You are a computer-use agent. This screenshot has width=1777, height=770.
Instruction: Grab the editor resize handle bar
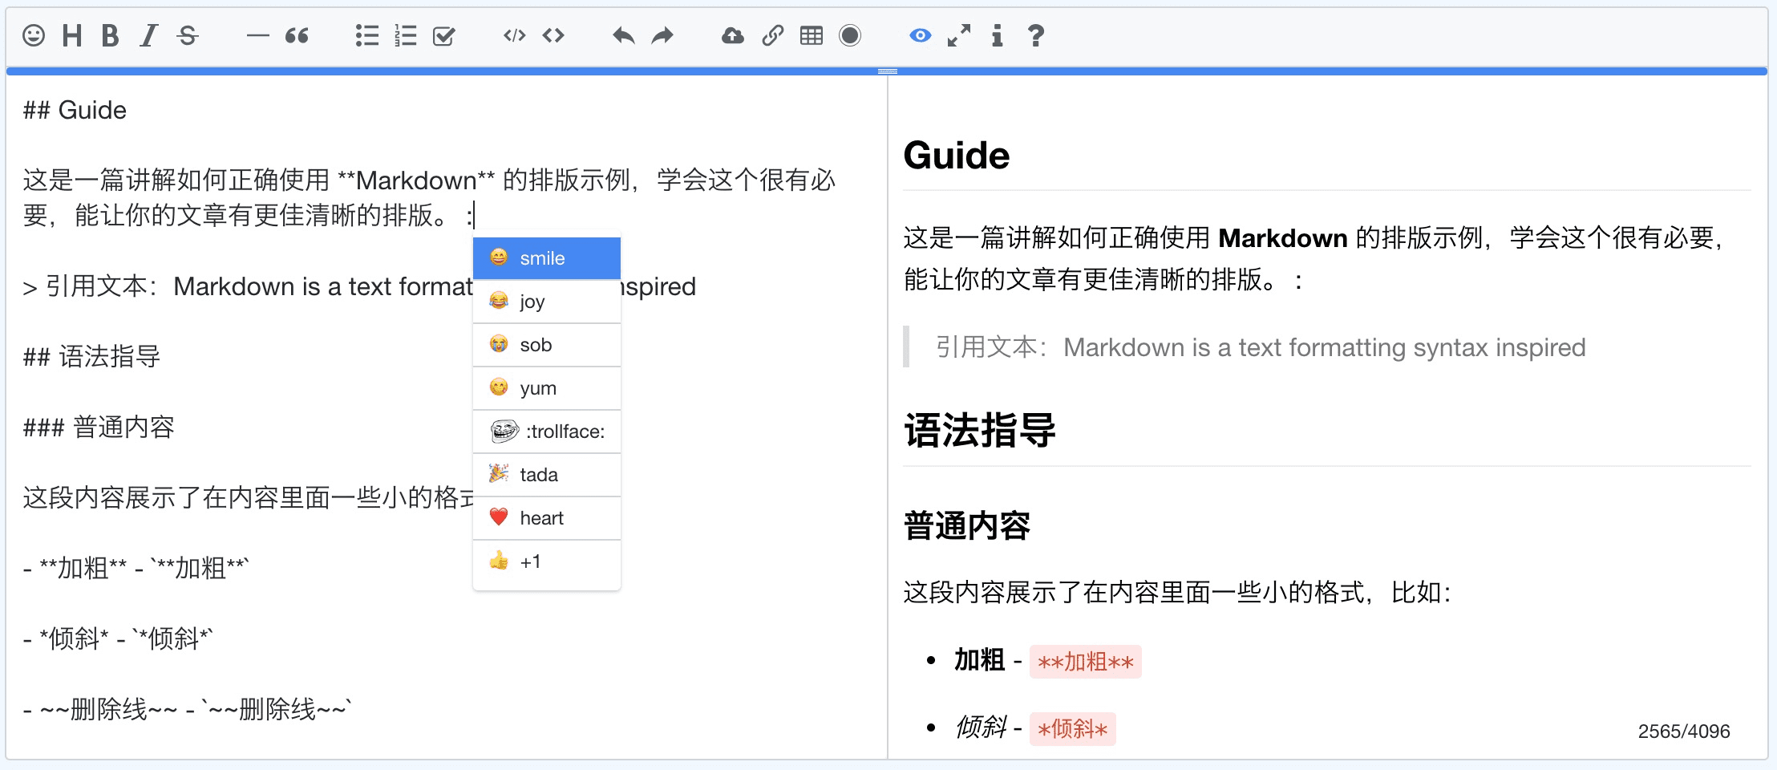[887, 71]
